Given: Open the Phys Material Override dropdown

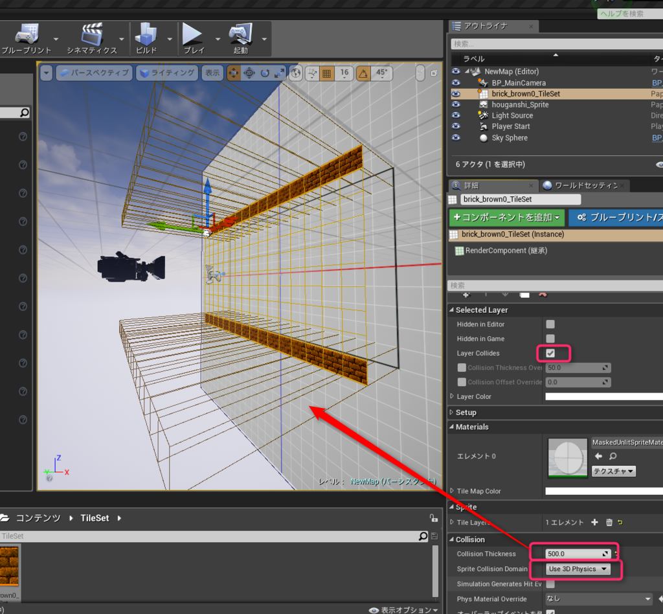Looking at the screenshot, I should pyautogui.click(x=598, y=598).
